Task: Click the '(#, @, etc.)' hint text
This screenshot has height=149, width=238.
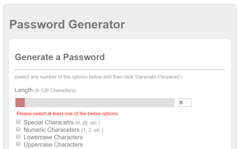Action: coord(88,123)
